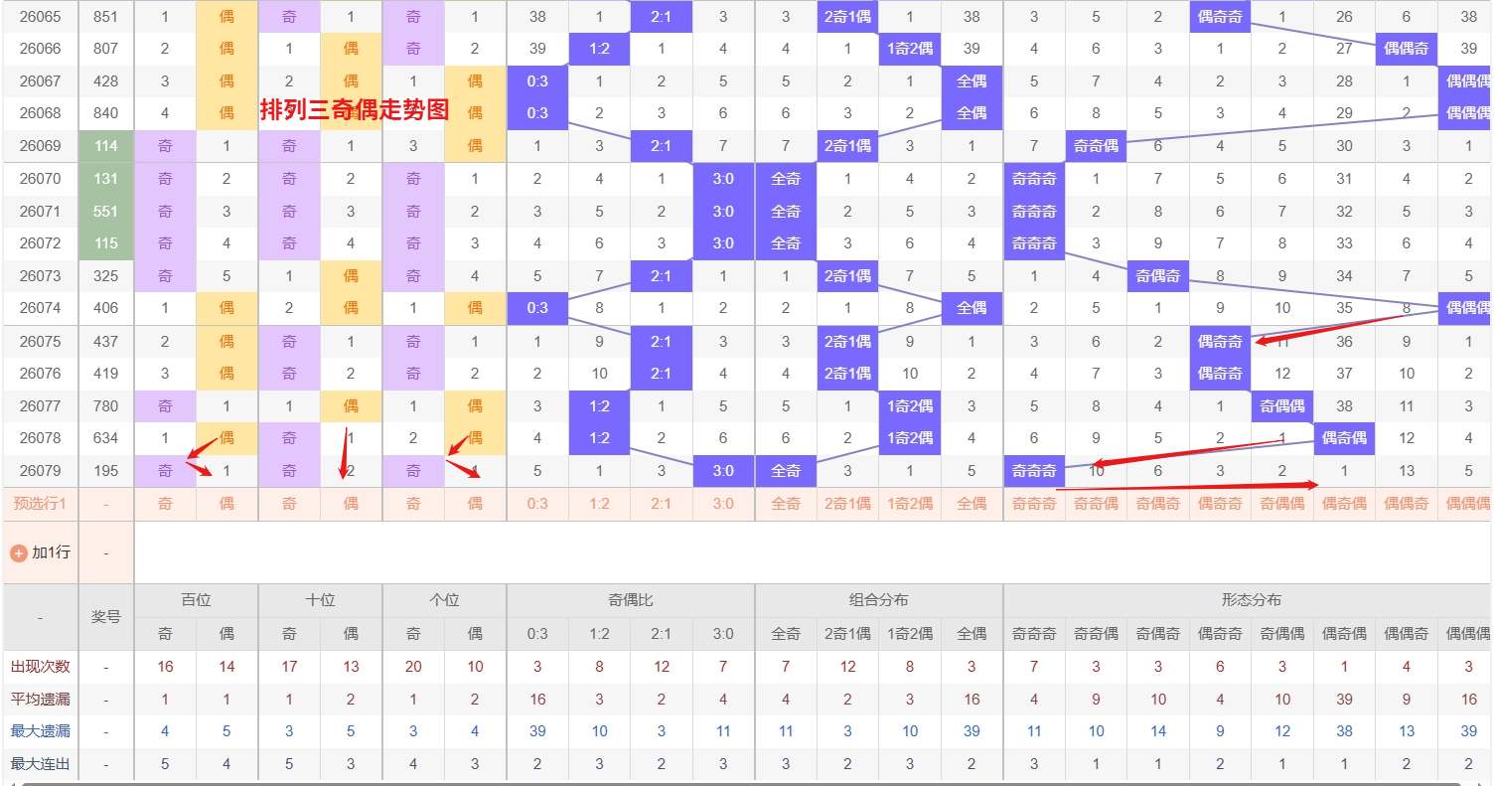This screenshot has height=786, width=1495.
Task: Click the 3:0 cell in row 26079
Action: coord(723,471)
